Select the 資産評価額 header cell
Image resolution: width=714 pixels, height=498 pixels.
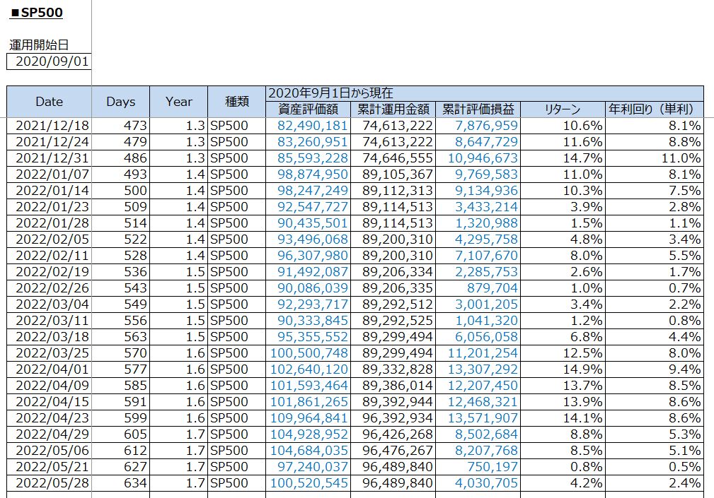click(308, 109)
